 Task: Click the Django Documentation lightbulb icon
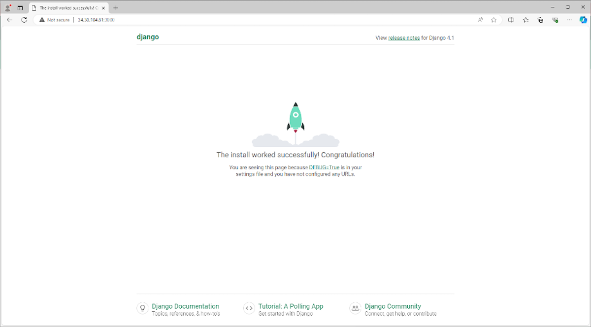[x=142, y=308]
